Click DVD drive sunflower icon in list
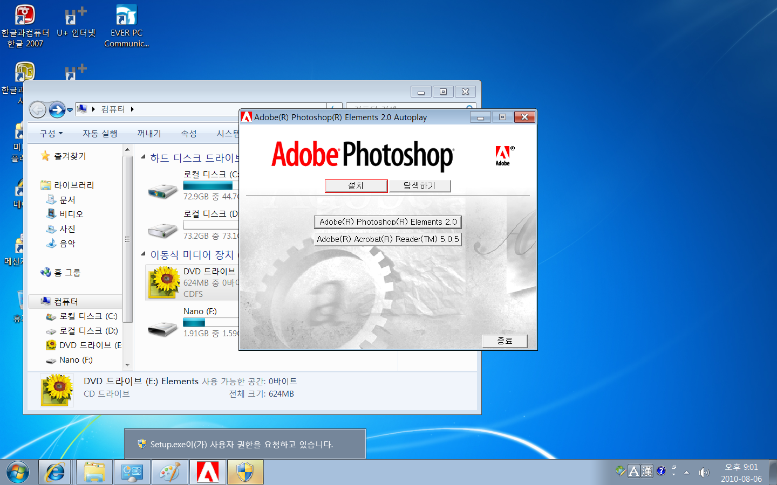Screen dimensions: 777x485 (165, 282)
